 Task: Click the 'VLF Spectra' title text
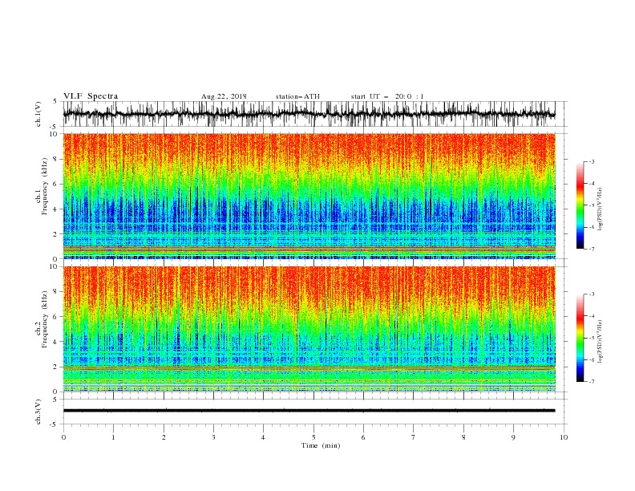pyautogui.click(x=91, y=96)
